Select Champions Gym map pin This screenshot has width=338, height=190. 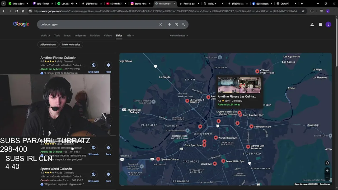coord(251,126)
